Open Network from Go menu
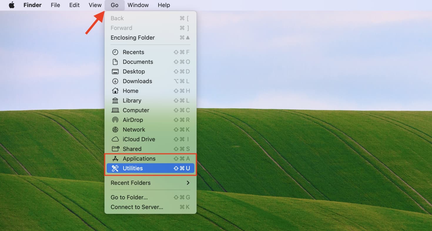The height and width of the screenshot is (231, 432). coord(150,130)
